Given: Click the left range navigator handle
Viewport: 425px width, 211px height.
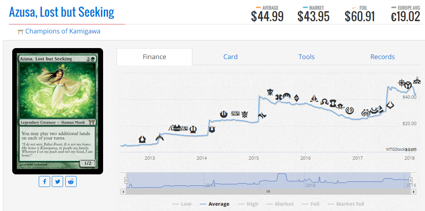Looking at the screenshot, I should tap(126, 180).
